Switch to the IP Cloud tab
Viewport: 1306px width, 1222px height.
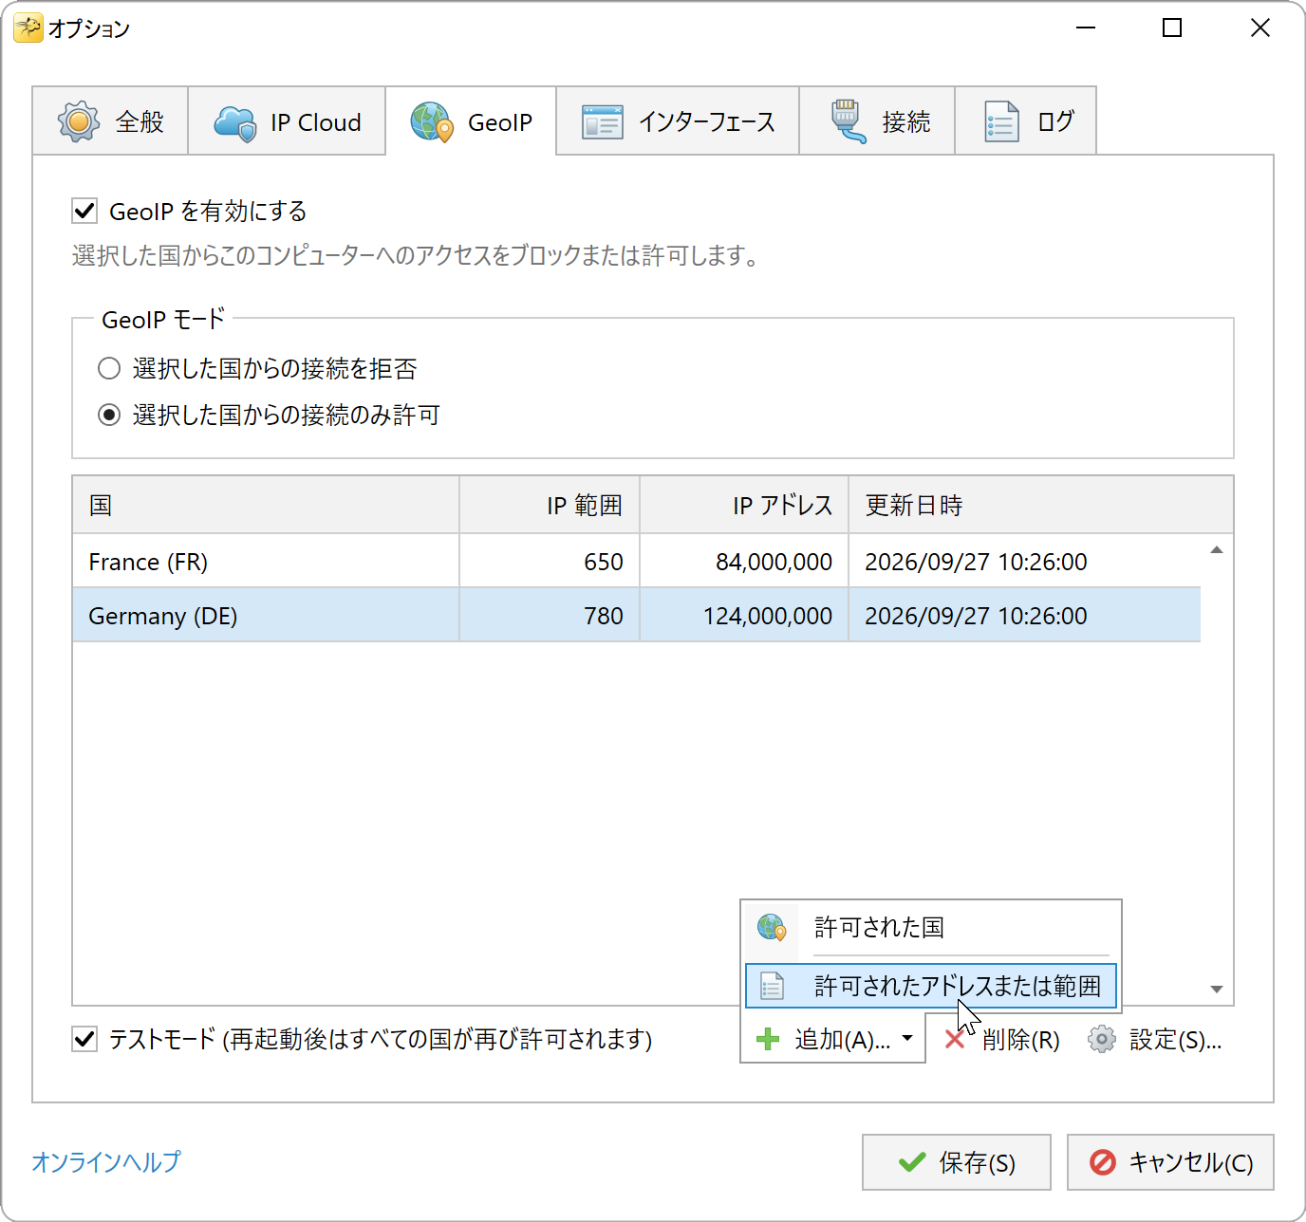[x=287, y=120]
